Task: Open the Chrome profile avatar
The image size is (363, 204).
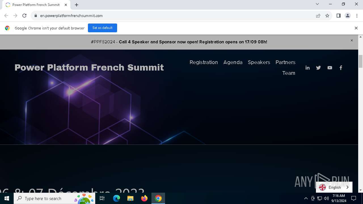Action: (347, 16)
